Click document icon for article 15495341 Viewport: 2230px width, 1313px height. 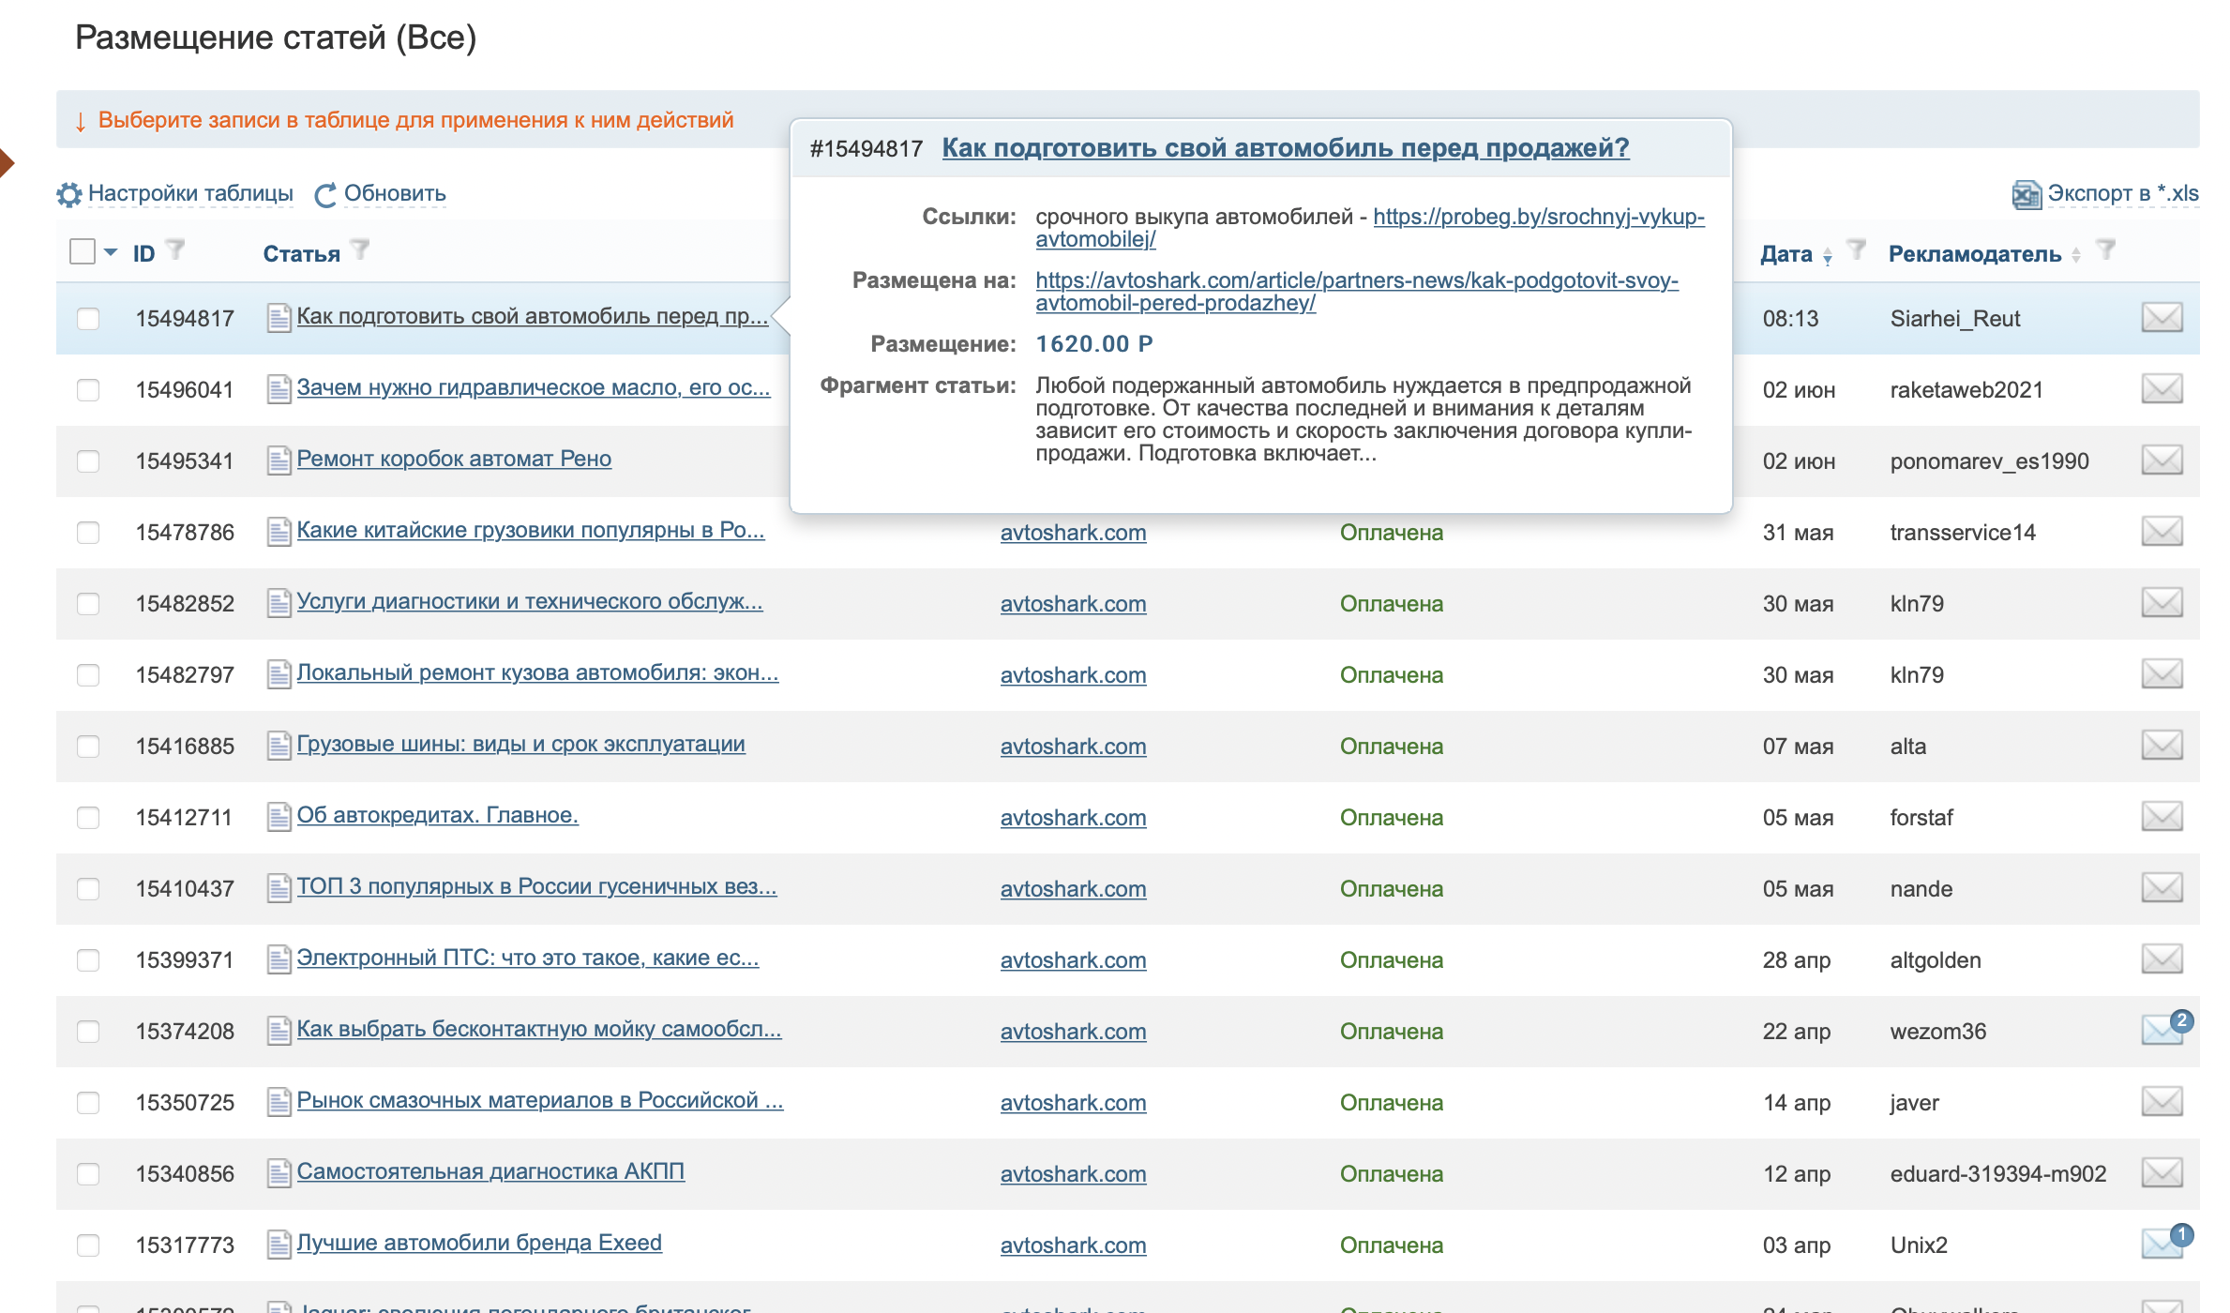click(279, 460)
